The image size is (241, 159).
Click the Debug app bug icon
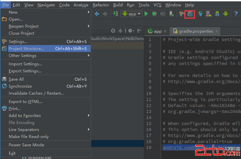tap(155, 14)
